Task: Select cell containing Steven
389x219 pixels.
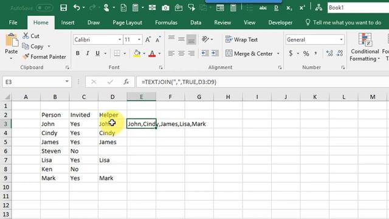Action: (x=55, y=151)
